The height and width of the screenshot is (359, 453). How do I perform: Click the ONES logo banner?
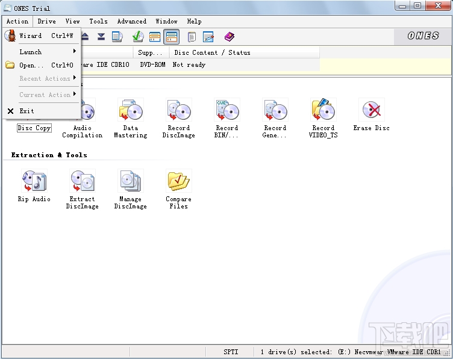[x=423, y=36]
